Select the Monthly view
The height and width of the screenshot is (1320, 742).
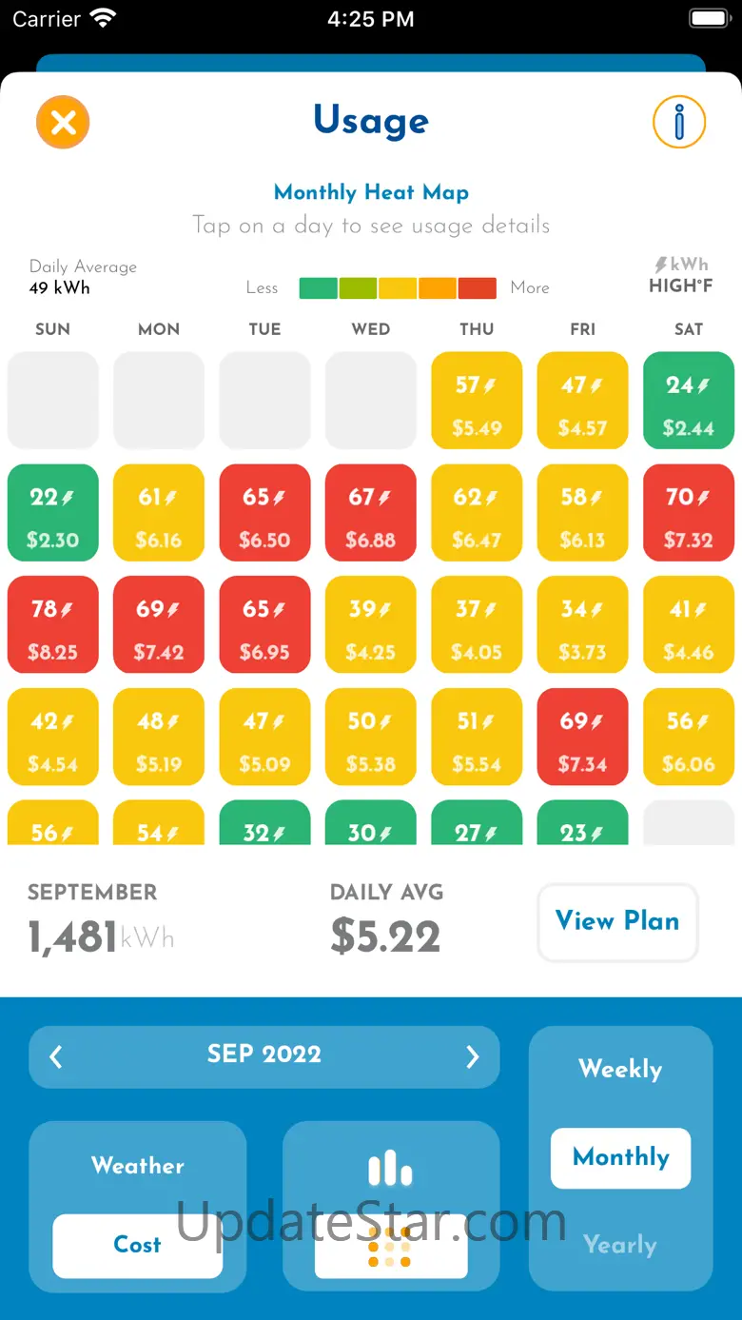point(620,1157)
